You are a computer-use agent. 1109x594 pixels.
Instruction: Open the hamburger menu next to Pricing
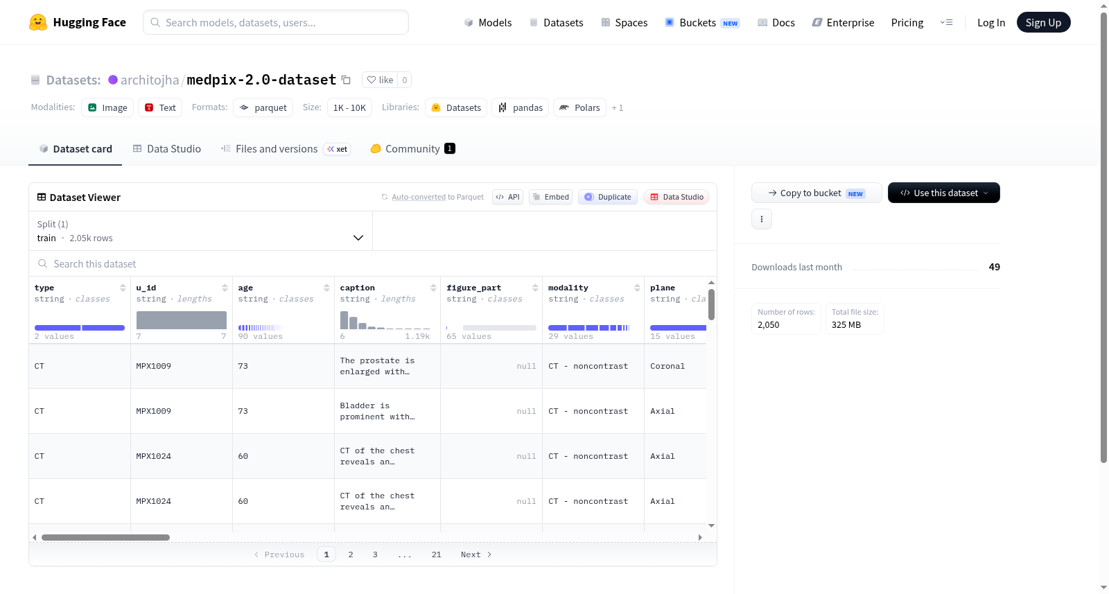946,22
